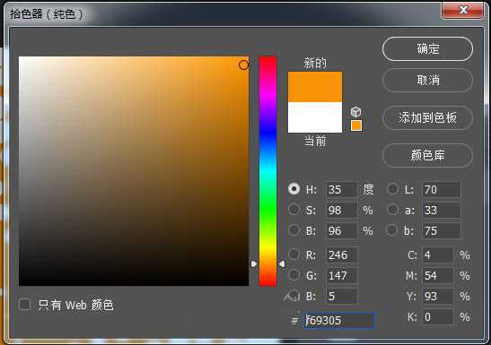This screenshot has width=491, height=345.
Task: Close the 拾色器 color picker dialog
Action: (462, 10)
